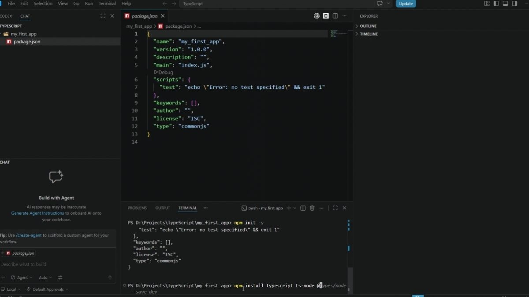Switch to the OUTPUT panel tab
This screenshot has width=529, height=297.
coord(162,208)
